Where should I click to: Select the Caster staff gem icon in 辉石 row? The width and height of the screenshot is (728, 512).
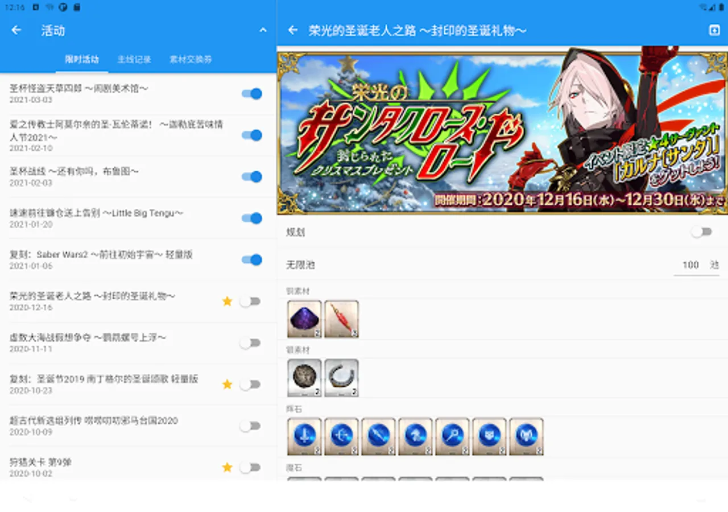pos(452,437)
